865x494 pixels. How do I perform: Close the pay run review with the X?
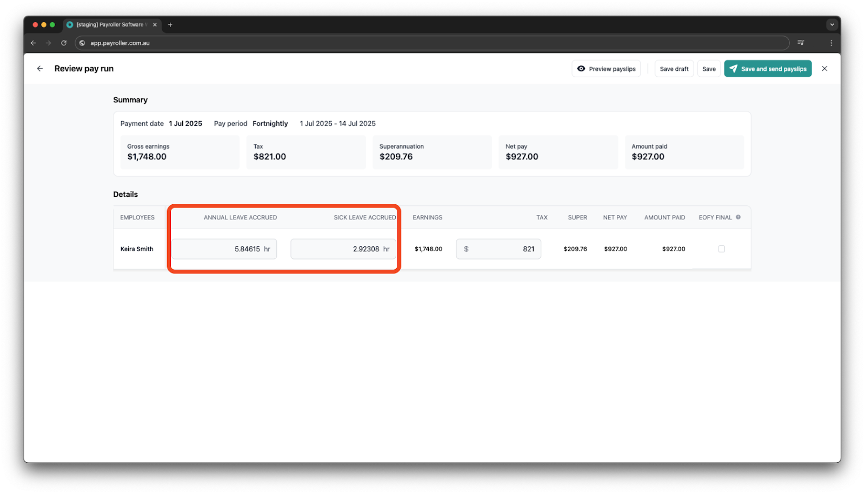(824, 69)
